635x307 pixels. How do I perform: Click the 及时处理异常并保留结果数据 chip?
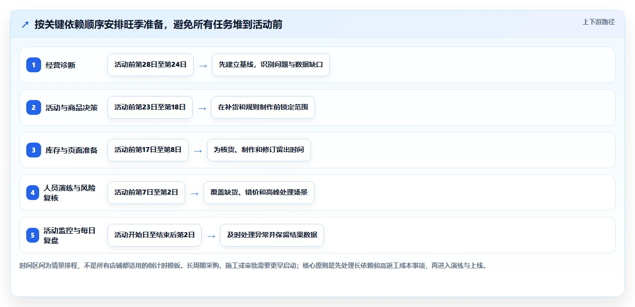[x=272, y=235]
